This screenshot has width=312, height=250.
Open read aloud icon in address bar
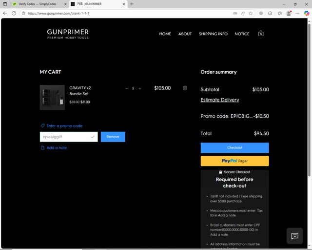point(243,13)
